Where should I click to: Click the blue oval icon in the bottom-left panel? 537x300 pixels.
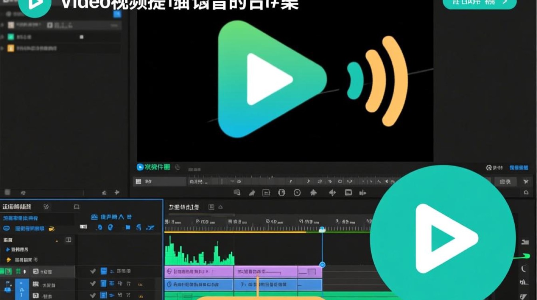[x=6, y=229]
